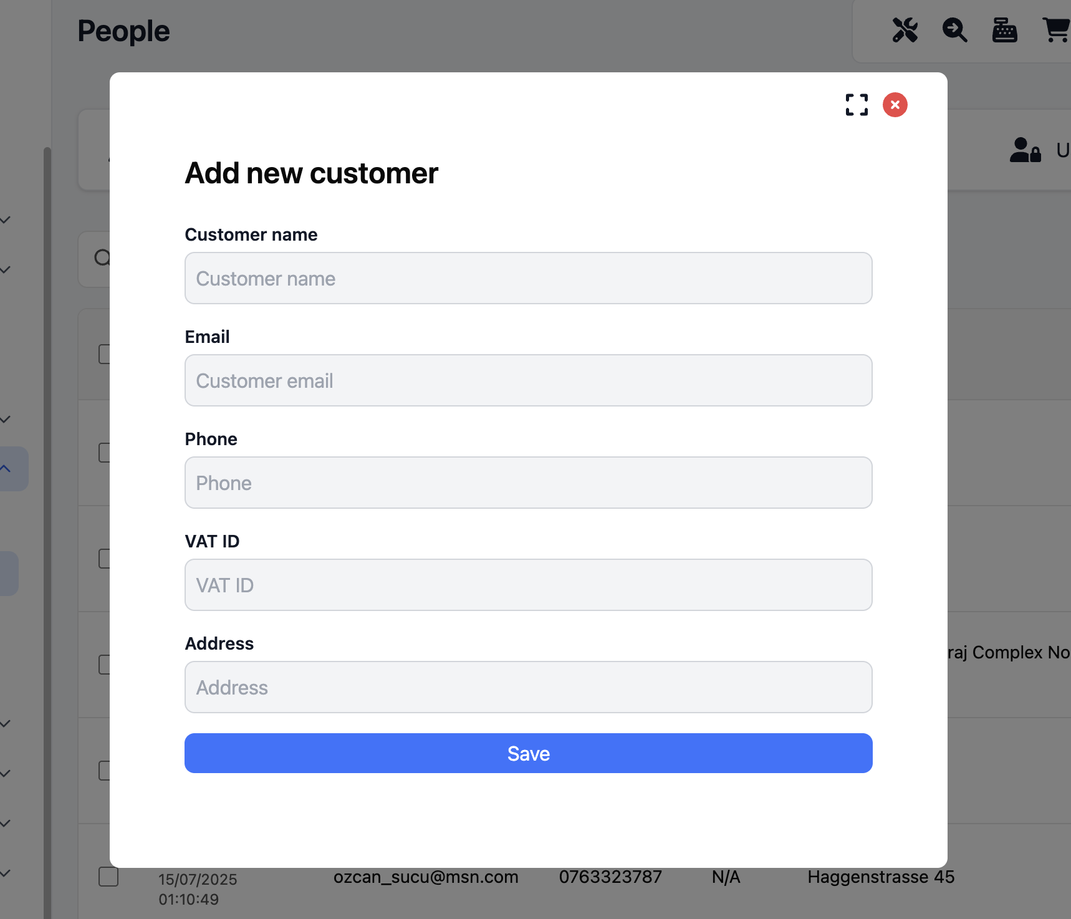Tick the checkbox for the ozcan_sucu@msn.com row
1071x919 pixels.
[108, 877]
